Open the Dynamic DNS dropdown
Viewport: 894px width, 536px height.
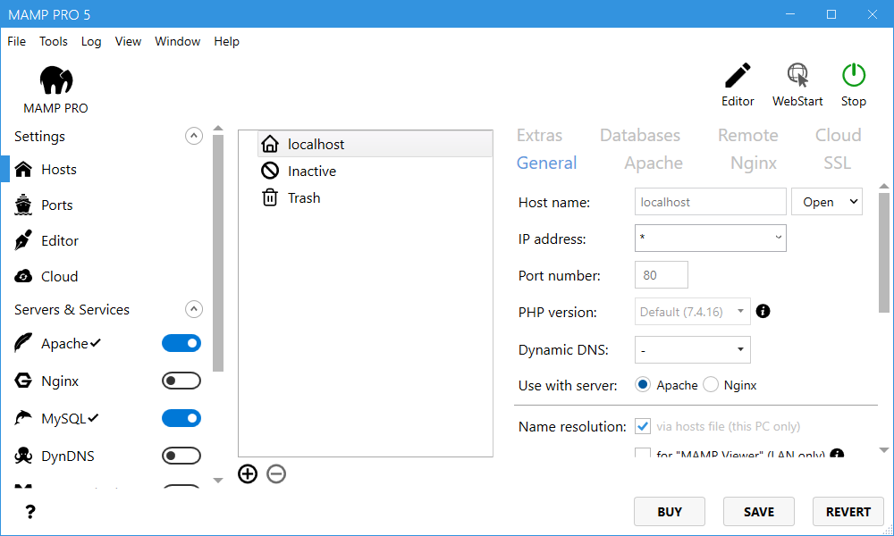coord(692,350)
